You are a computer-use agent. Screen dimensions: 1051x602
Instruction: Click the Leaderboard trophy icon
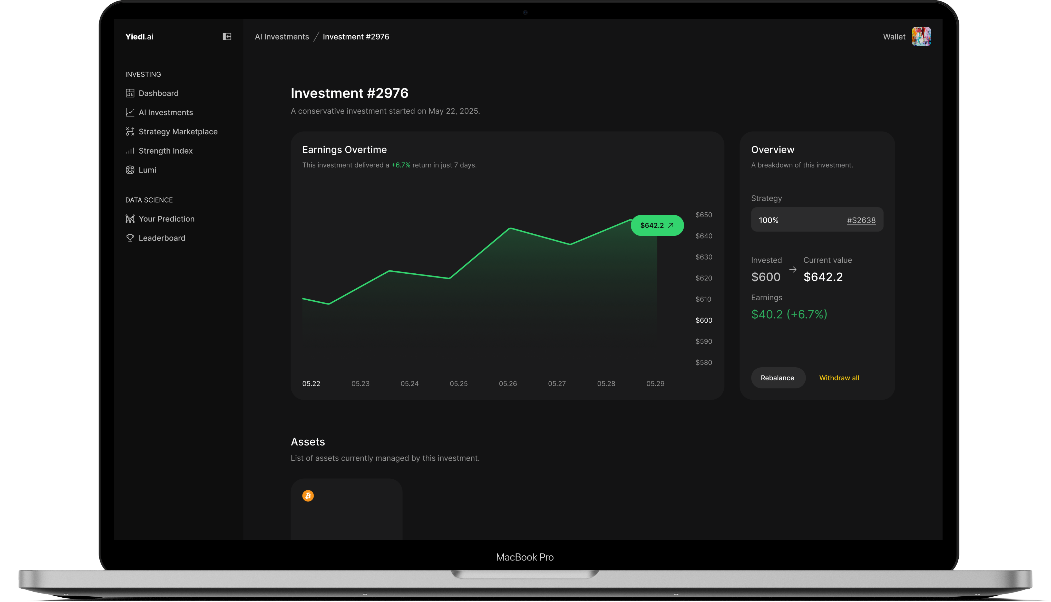click(130, 238)
